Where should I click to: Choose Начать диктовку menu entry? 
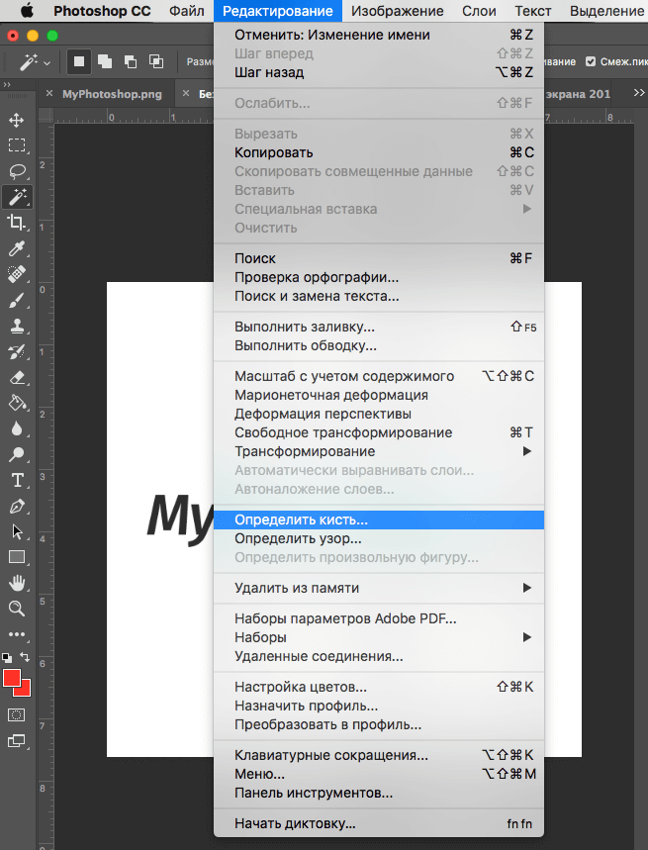click(x=379, y=823)
